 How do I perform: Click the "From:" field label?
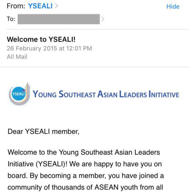(16, 6)
